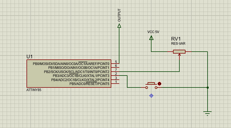The width and height of the screenshot is (231, 128).
Task: Click the ground symbol
Action: (x=208, y=113)
